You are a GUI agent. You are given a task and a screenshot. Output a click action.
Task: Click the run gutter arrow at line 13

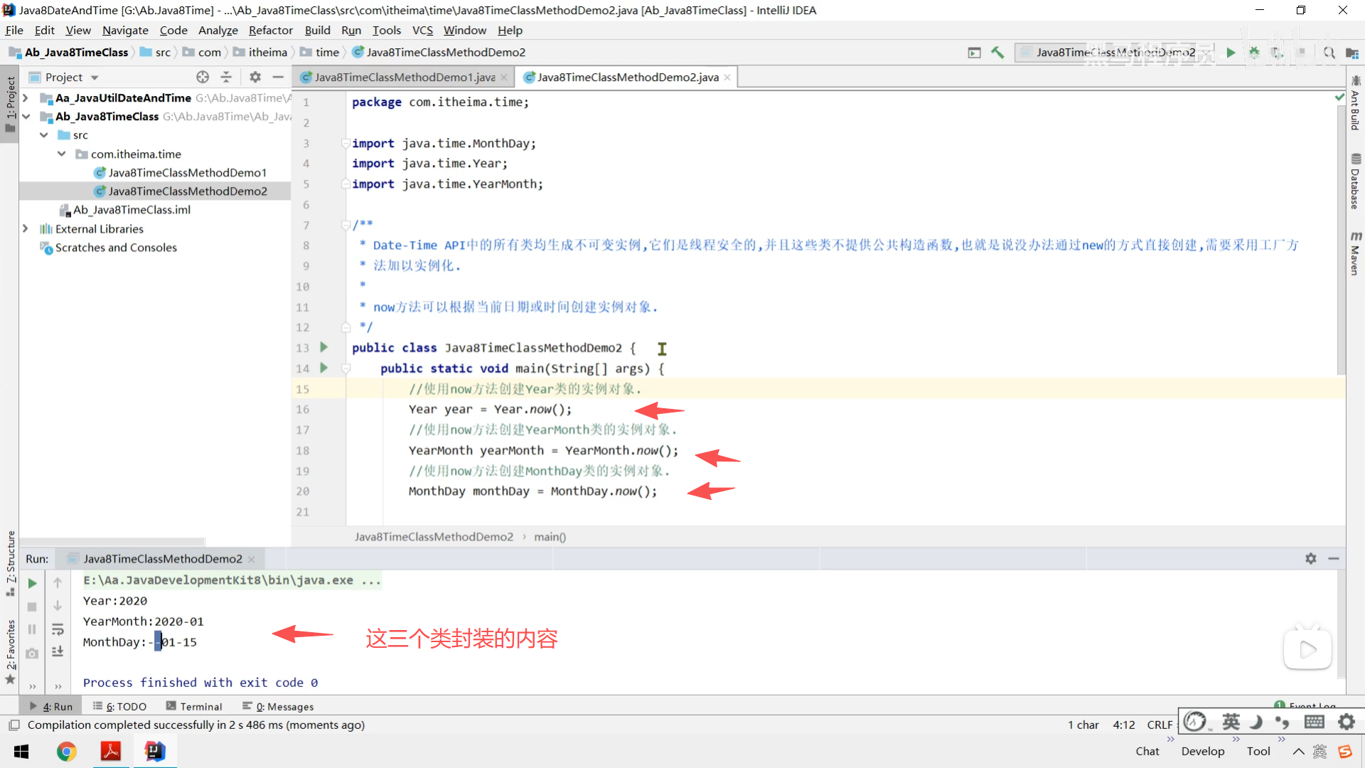[x=324, y=347]
